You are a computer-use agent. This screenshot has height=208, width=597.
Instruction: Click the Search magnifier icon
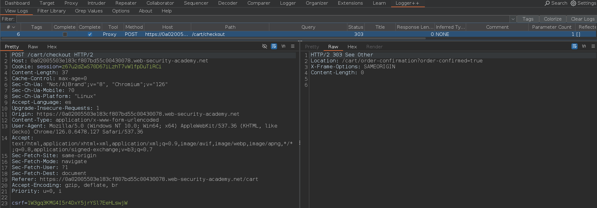(x=547, y=3)
